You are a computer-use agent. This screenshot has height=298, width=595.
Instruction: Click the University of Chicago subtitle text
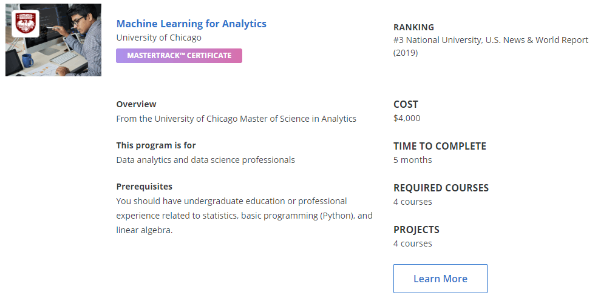pos(158,38)
